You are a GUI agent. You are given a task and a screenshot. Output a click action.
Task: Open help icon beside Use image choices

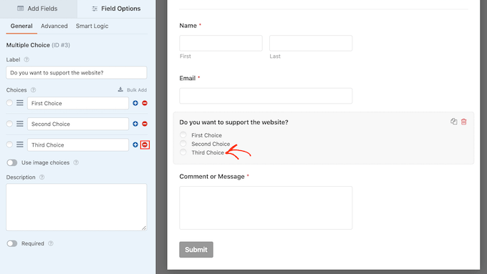click(76, 162)
